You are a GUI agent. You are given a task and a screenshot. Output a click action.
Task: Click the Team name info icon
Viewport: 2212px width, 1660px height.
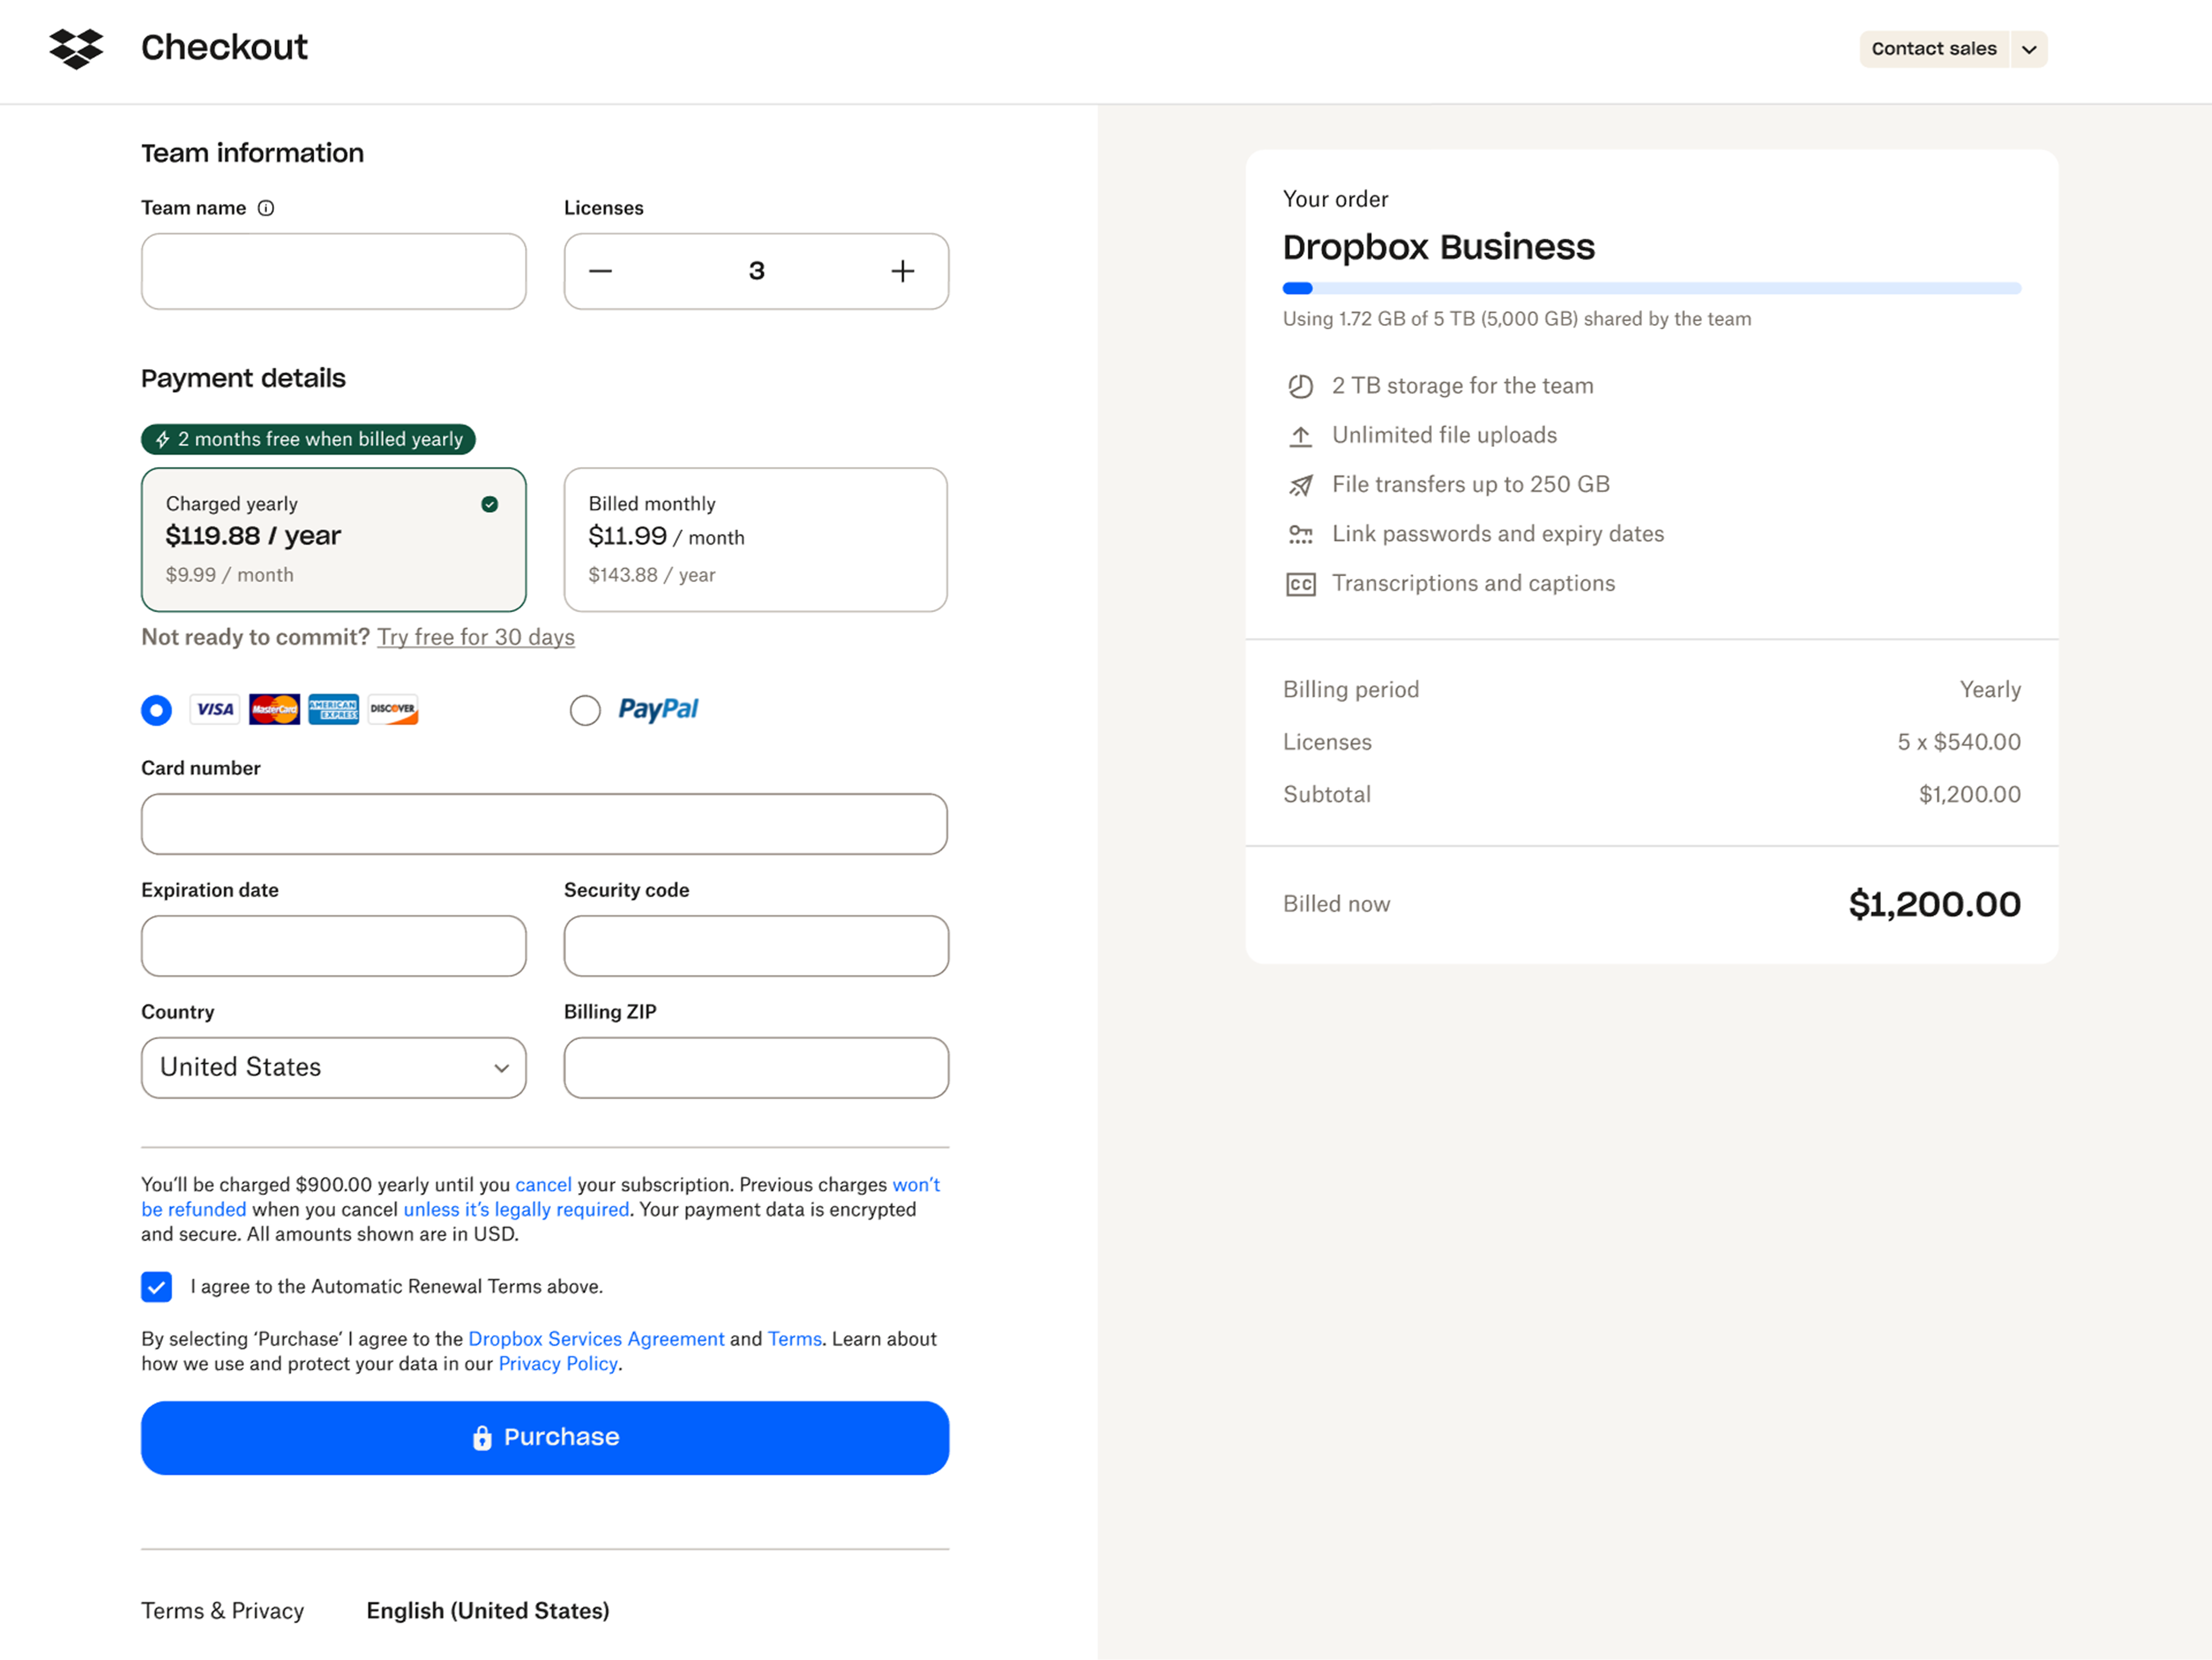click(266, 208)
